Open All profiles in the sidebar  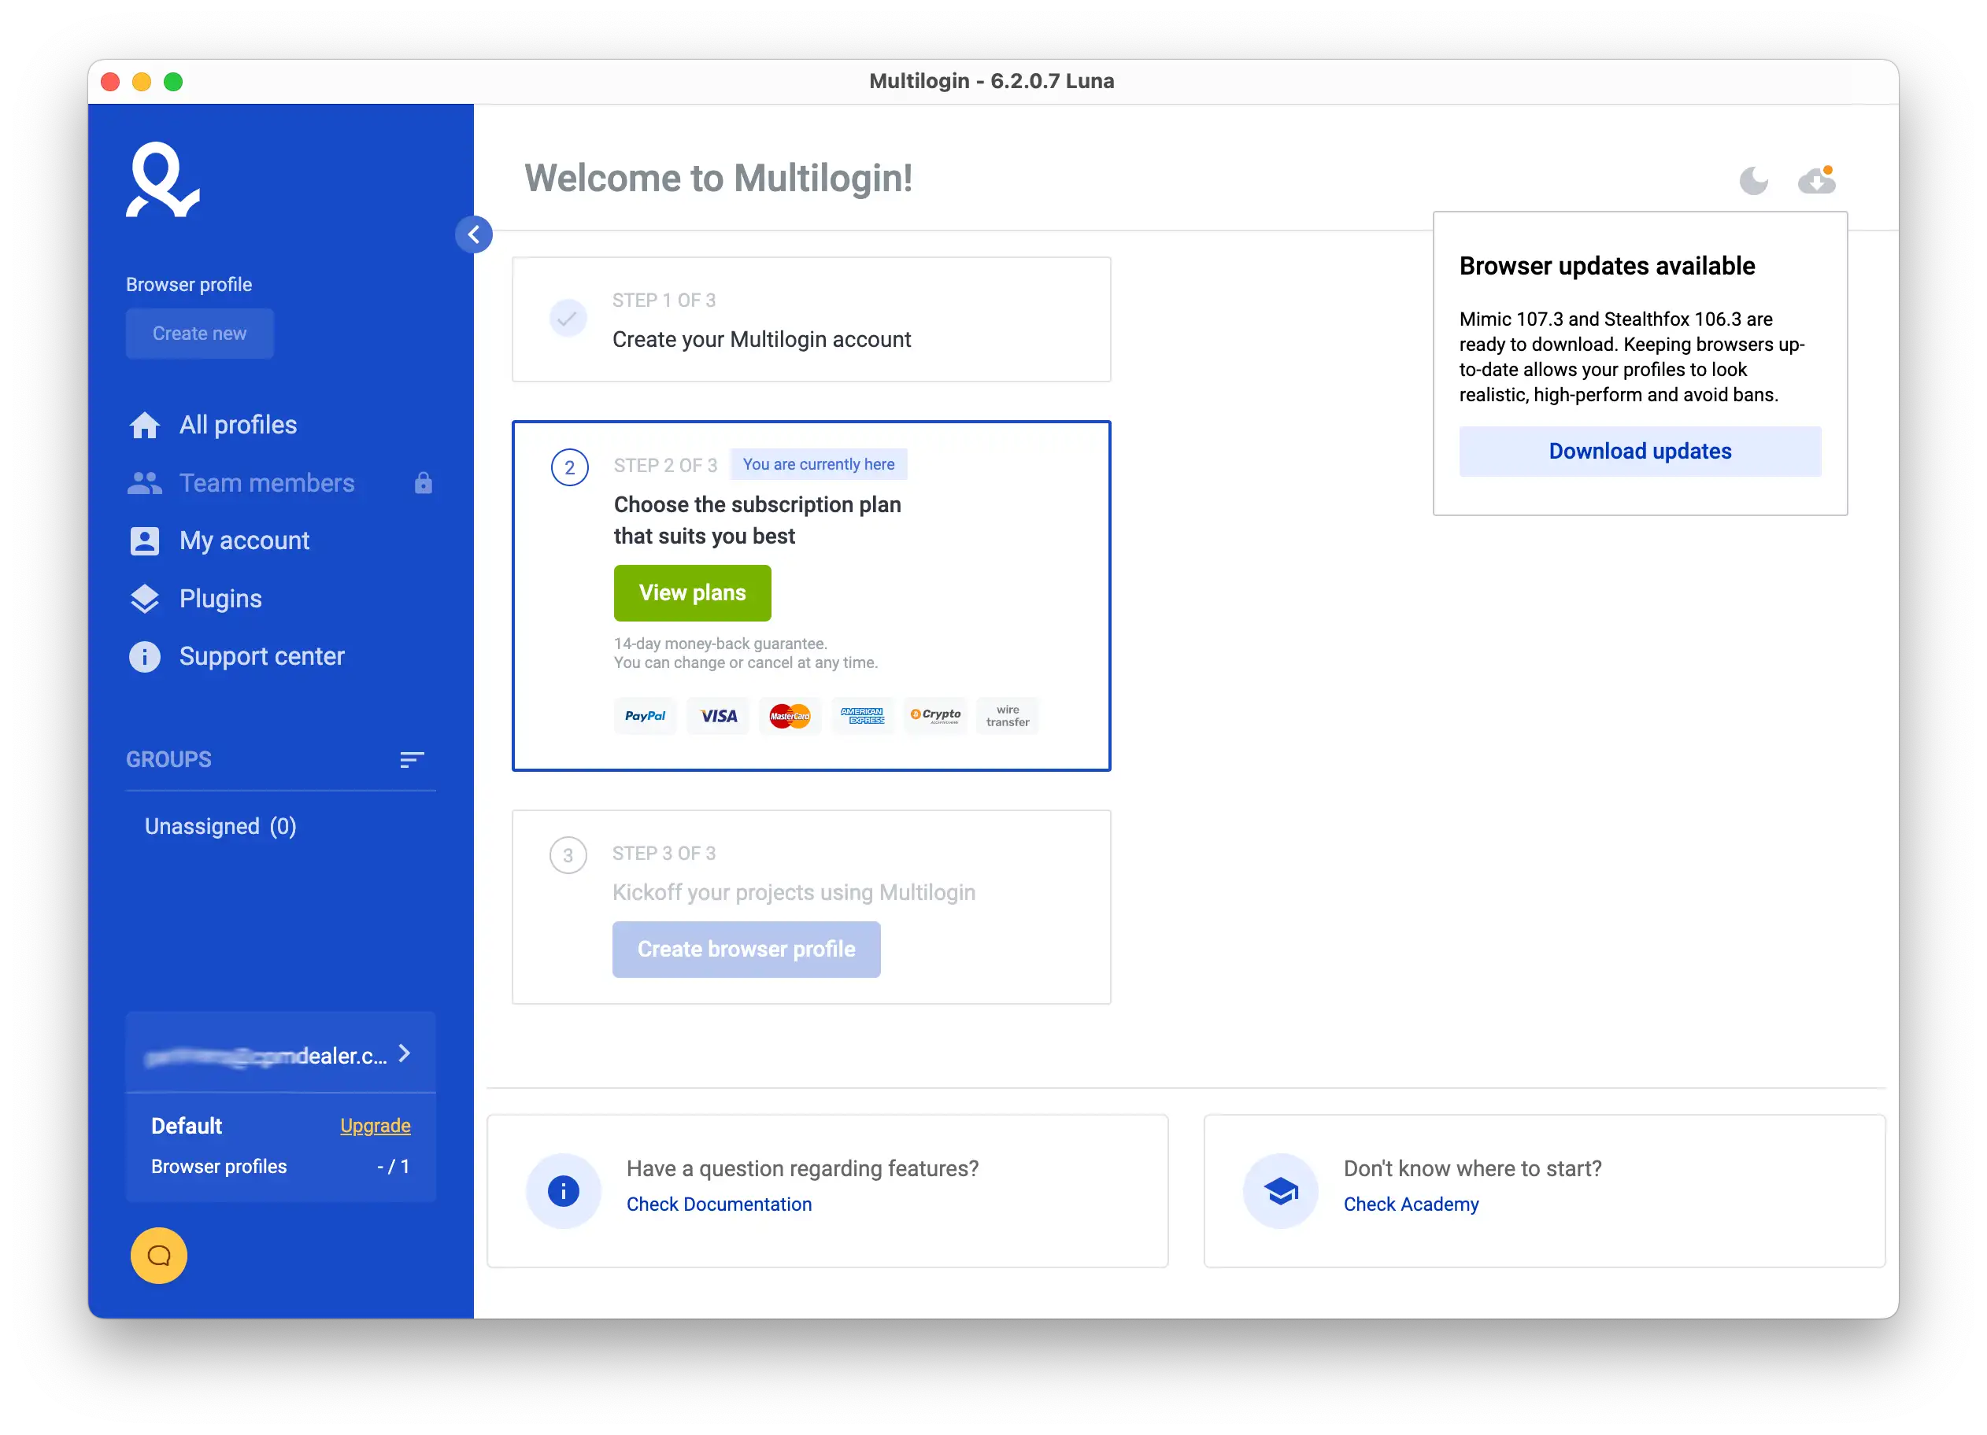[239, 426]
